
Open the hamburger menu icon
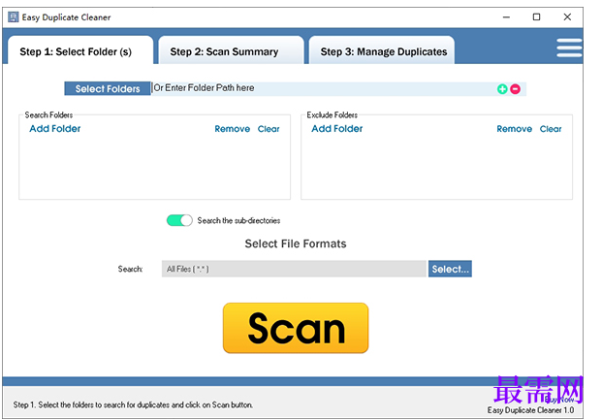pyautogui.click(x=569, y=48)
